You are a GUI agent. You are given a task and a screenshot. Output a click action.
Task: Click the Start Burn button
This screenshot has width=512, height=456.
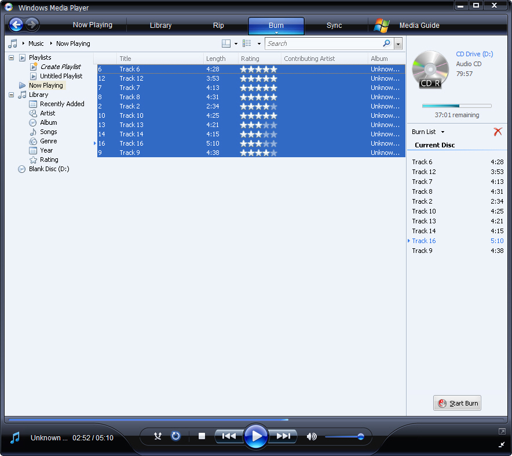[x=457, y=403]
